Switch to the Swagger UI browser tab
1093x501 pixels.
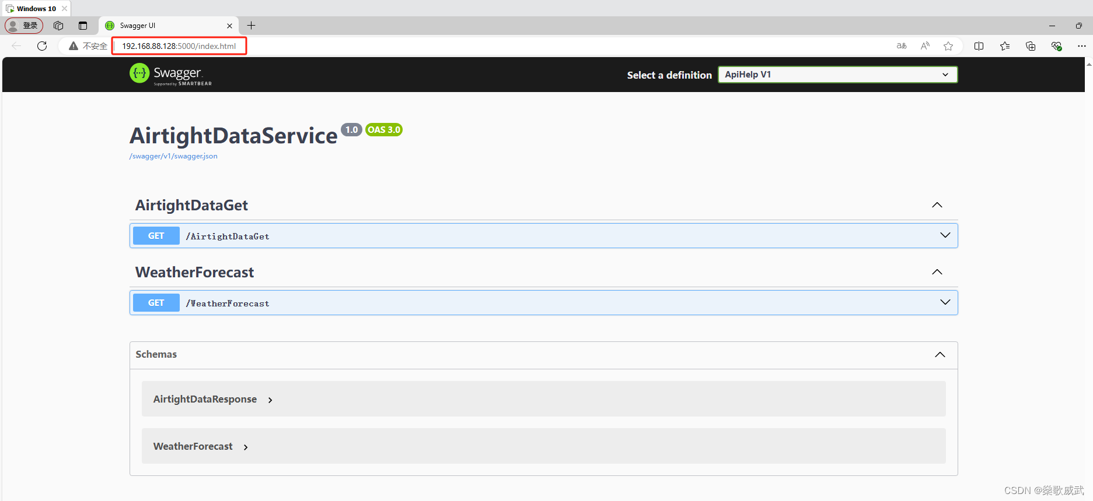tap(169, 26)
